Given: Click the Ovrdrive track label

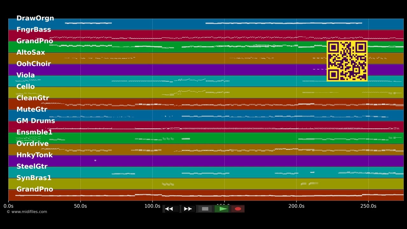Looking at the screenshot, I should tap(32, 144).
